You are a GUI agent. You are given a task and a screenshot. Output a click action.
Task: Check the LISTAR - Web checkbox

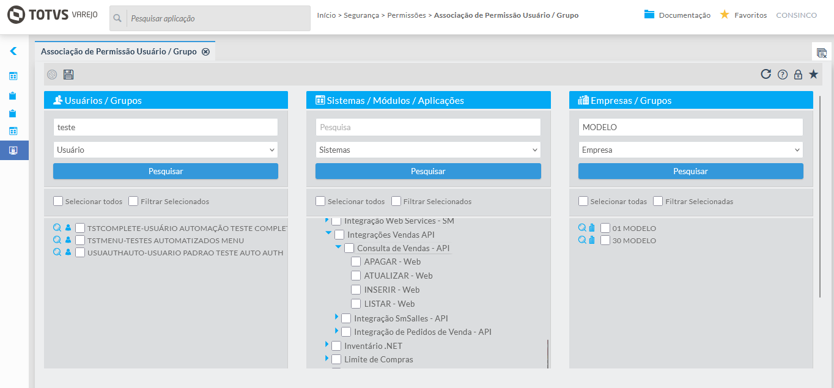[x=356, y=304]
